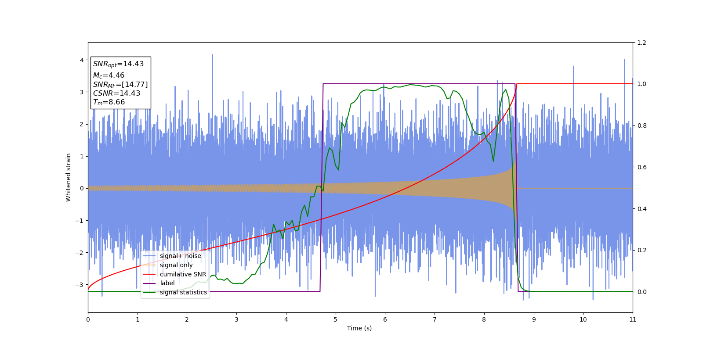Click the SNRMF=[14.77] annotation line
Screen dimensions: 703x351
120,85
